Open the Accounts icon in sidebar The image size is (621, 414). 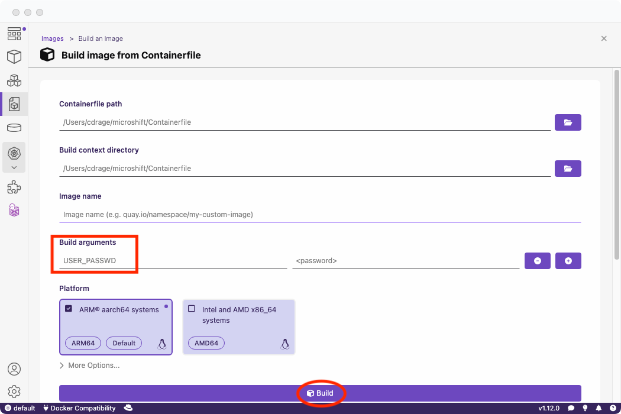tap(14, 369)
